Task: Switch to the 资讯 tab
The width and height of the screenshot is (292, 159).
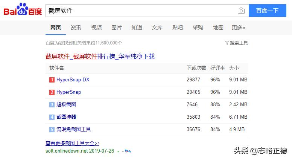Action: pos(76,28)
